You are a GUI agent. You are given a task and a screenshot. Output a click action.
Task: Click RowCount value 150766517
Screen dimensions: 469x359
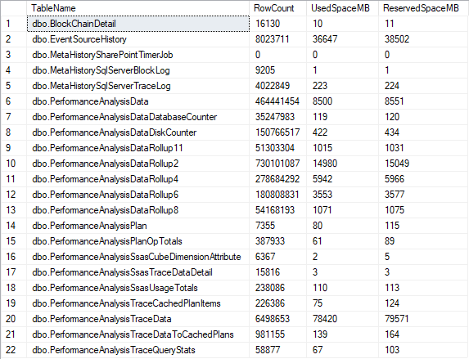click(277, 132)
